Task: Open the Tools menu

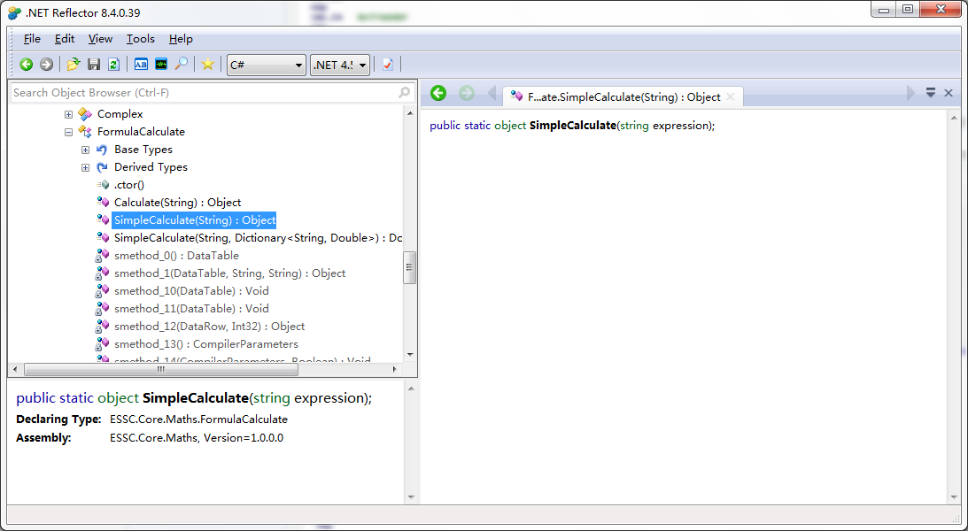Action: pyautogui.click(x=141, y=39)
